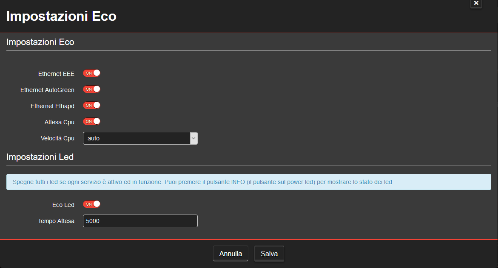Click the Salva button

(x=269, y=253)
